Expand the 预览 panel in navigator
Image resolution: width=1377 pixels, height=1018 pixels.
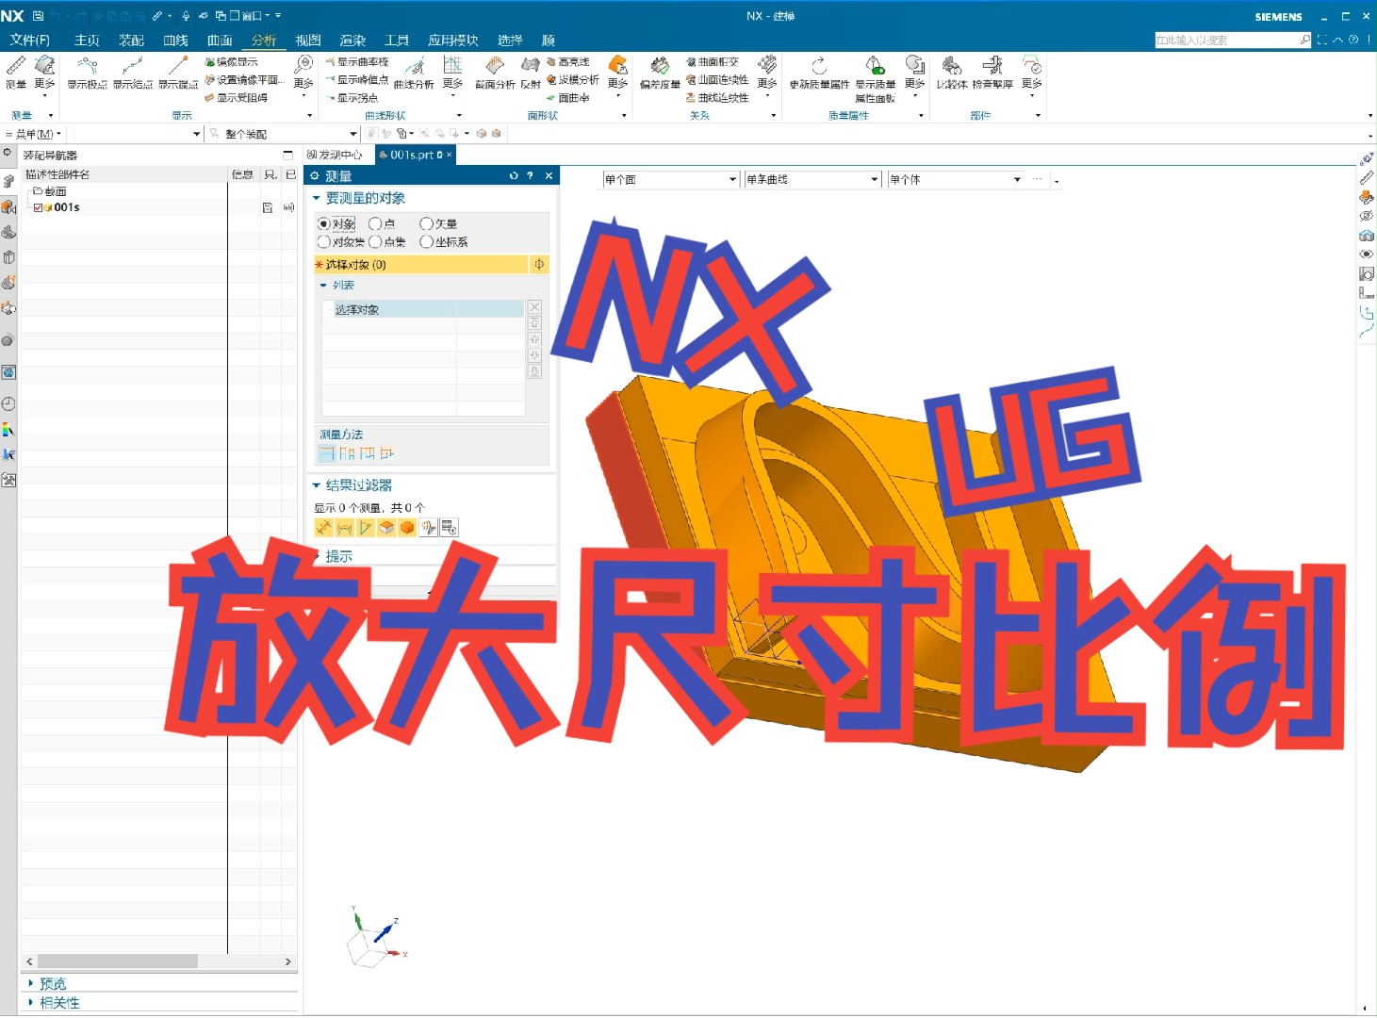(31, 983)
